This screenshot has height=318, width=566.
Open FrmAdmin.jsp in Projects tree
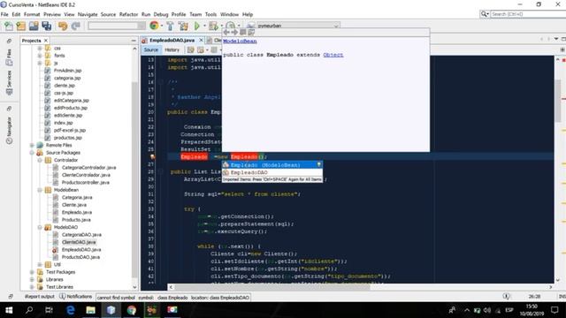point(67,71)
